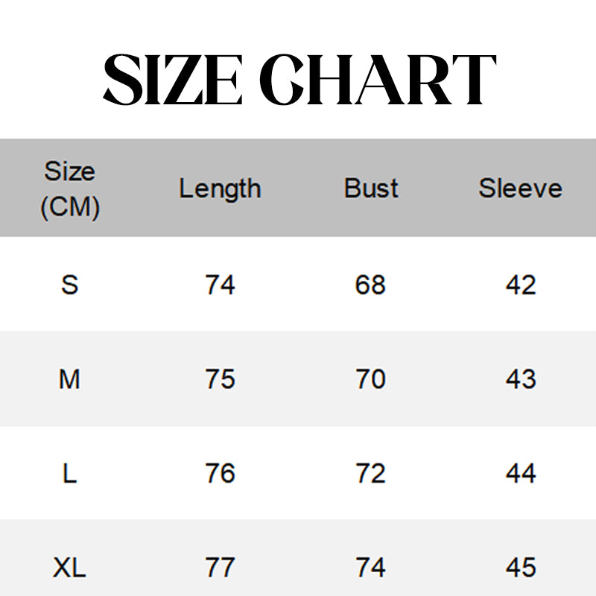
Task: Click the SIZE CHART title
Action: click(x=298, y=79)
